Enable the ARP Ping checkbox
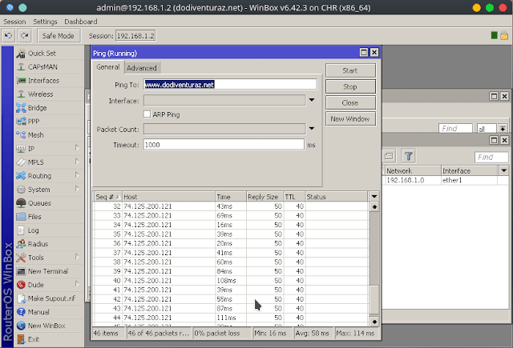 [147, 114]
